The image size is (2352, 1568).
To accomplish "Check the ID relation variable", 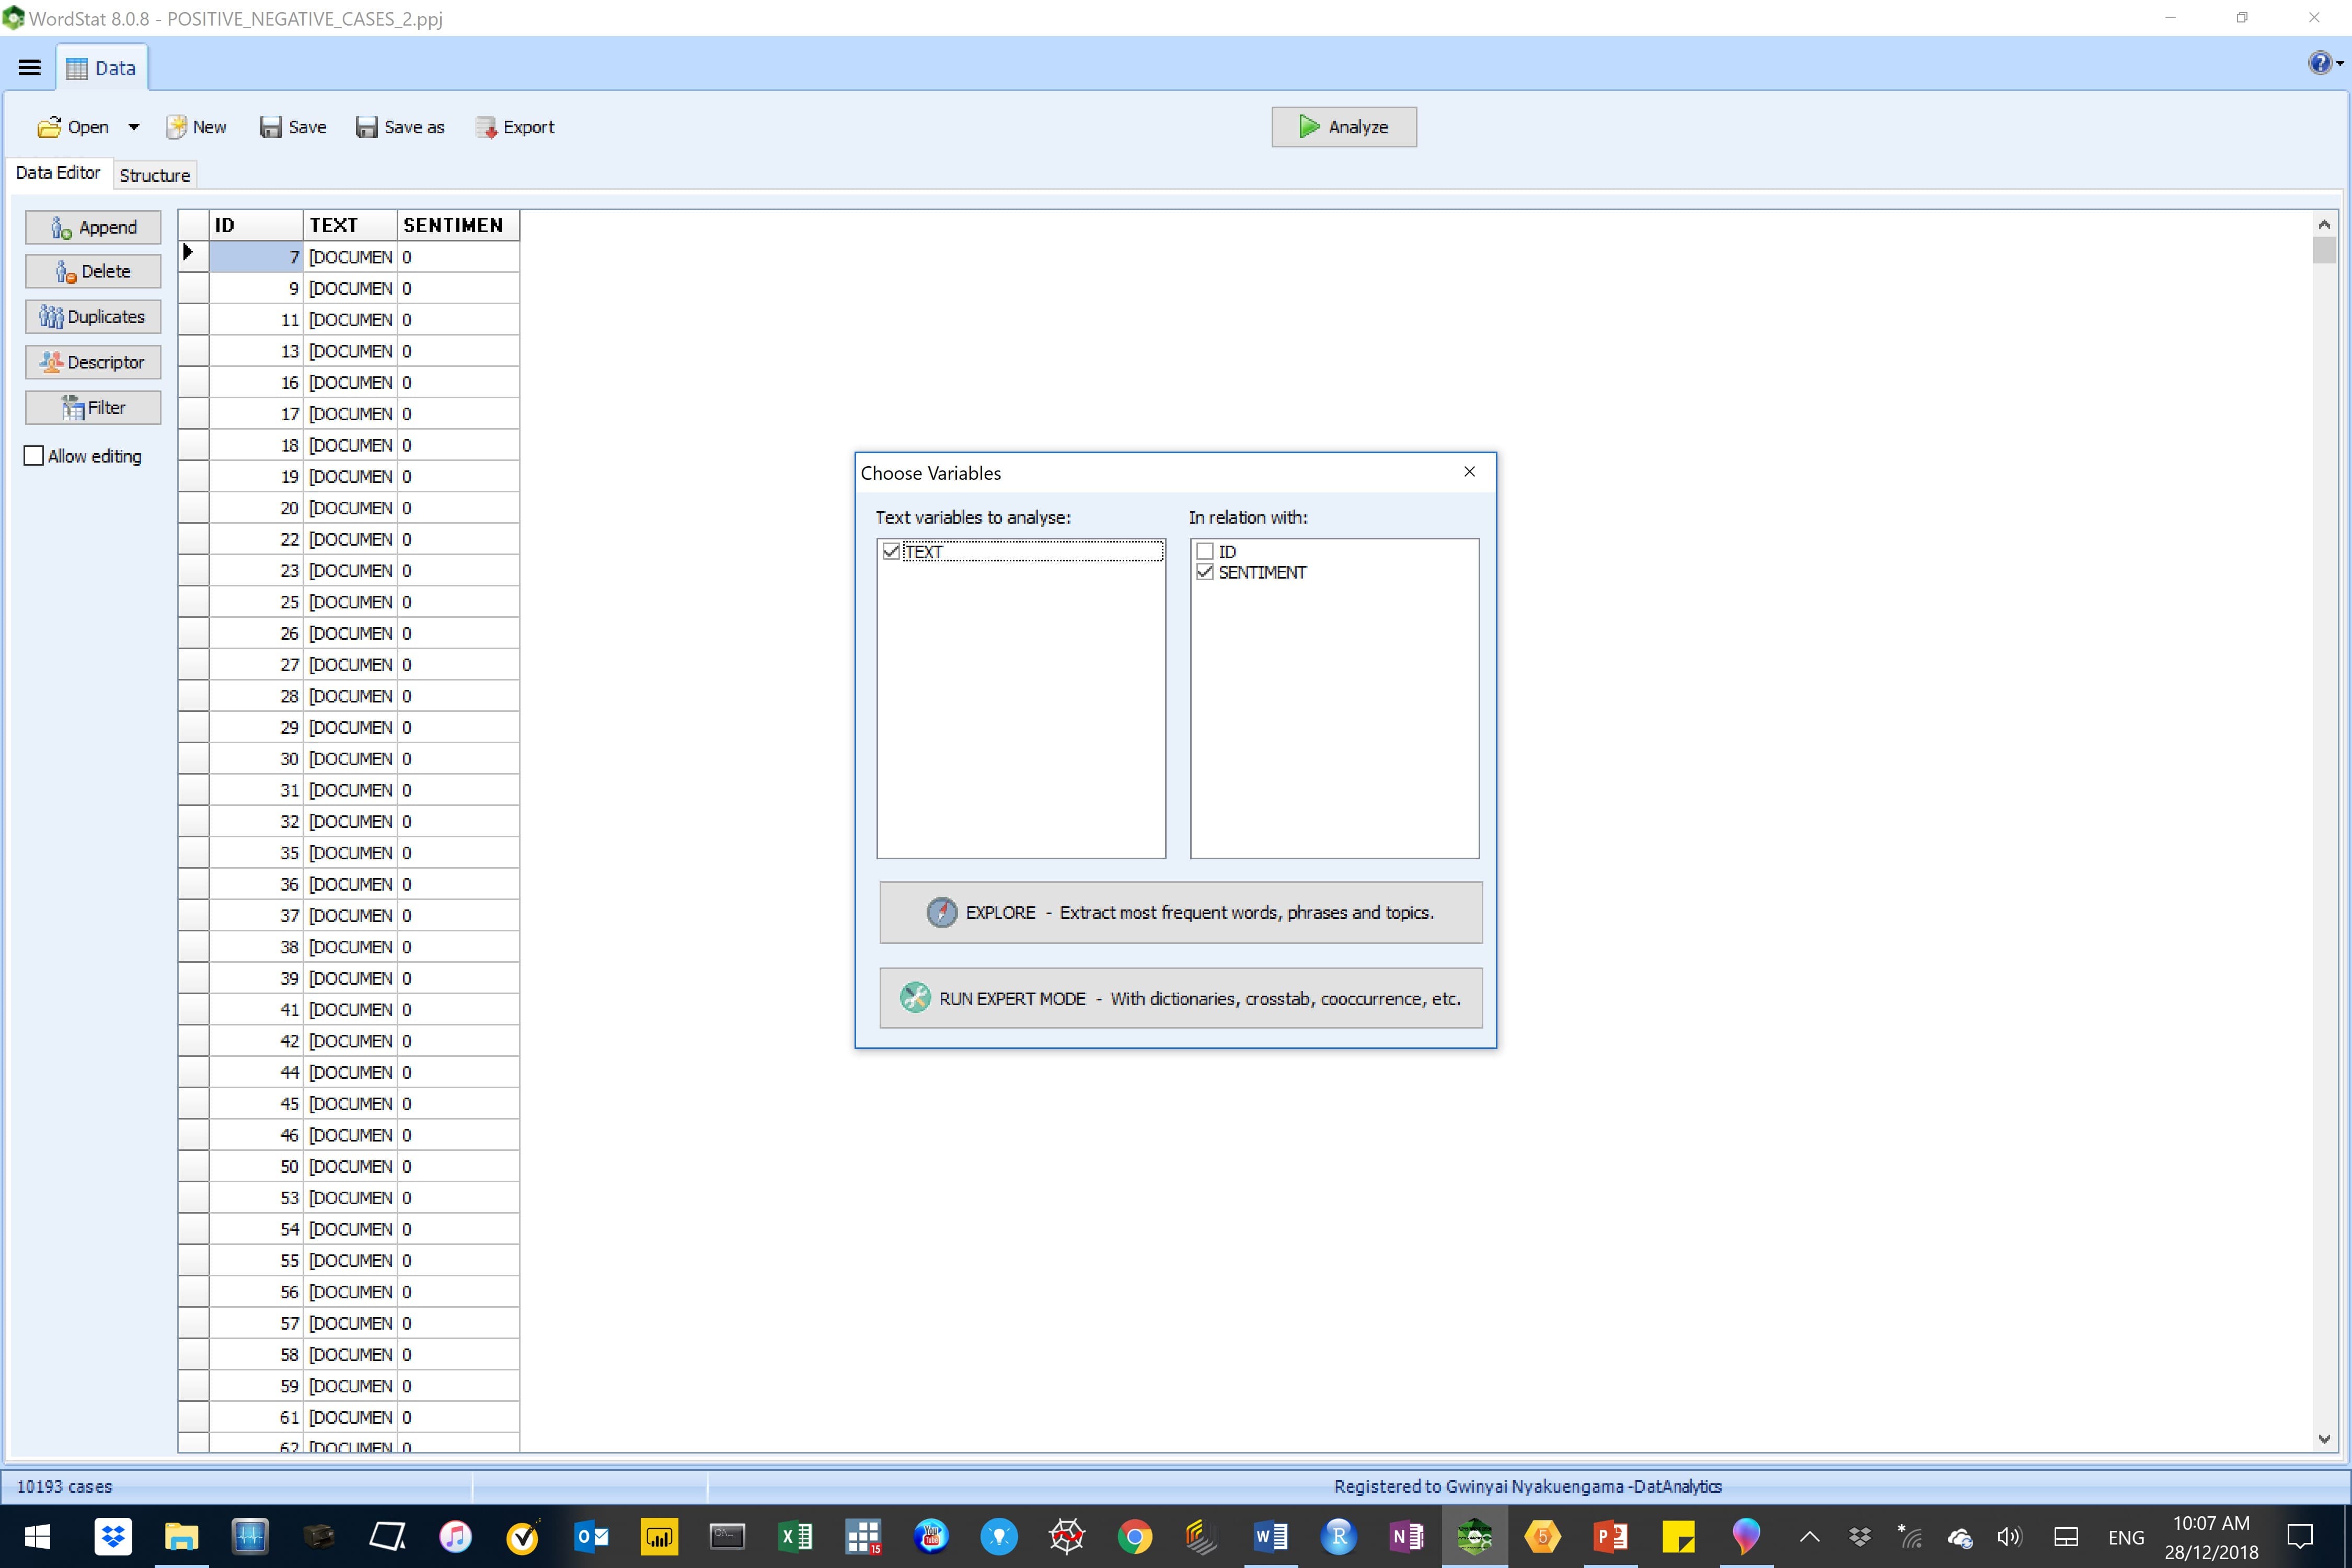I will 1205,551.
